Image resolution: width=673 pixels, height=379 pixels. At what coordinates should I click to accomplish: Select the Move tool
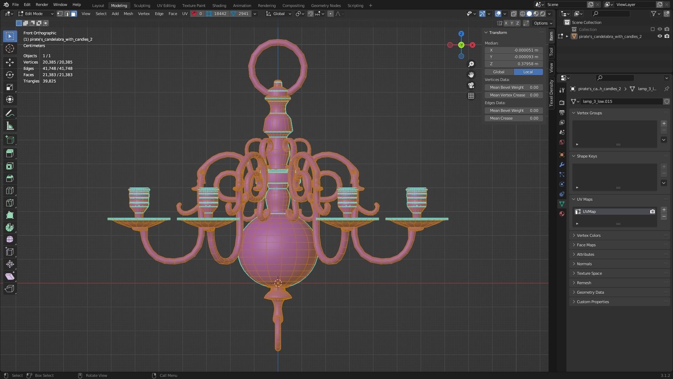[x=10, y=62]
